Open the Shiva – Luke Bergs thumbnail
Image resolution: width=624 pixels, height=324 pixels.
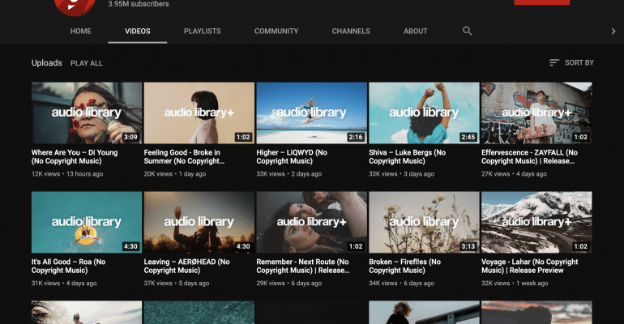pos(424,113)
